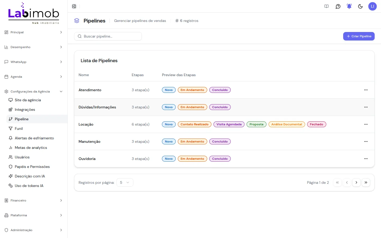Expand the Principal section chevron
This screenshot has height=238, width=381.
[61, 32]
